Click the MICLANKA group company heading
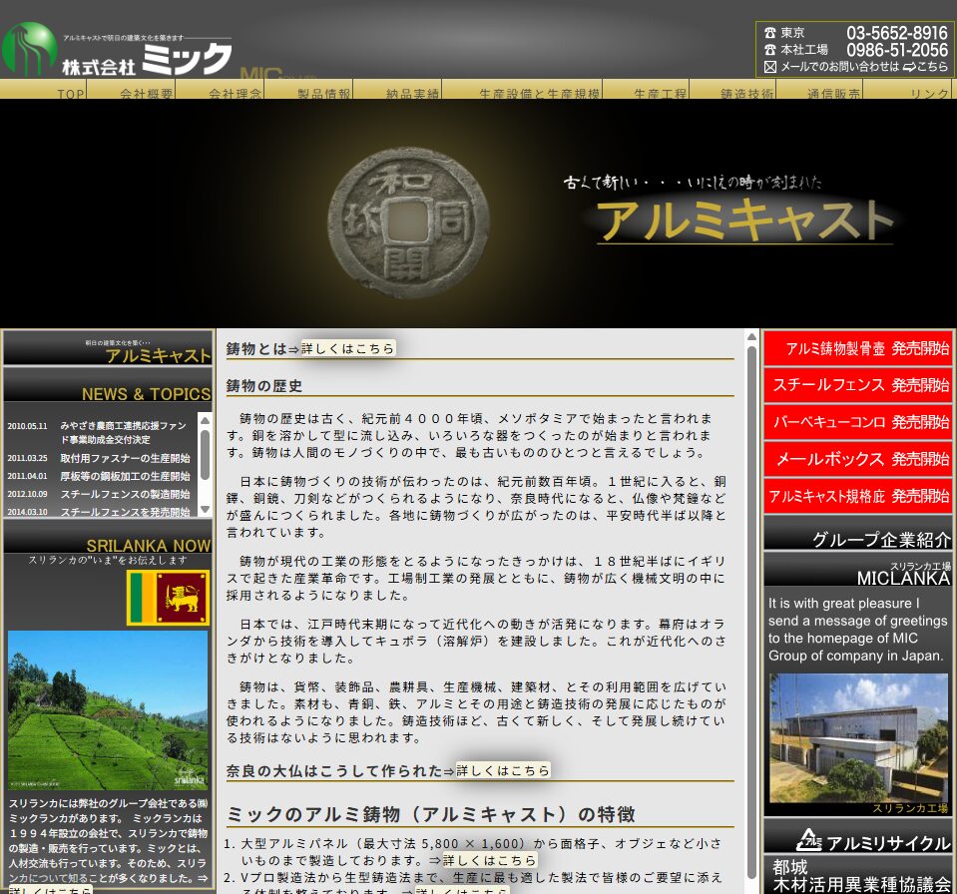The image size is (957, 894). click(903, 578)
